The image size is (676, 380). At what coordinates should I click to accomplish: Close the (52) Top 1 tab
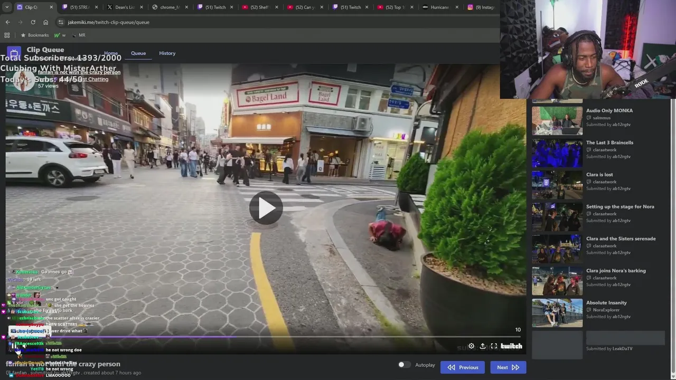click(x=412, y=7)
